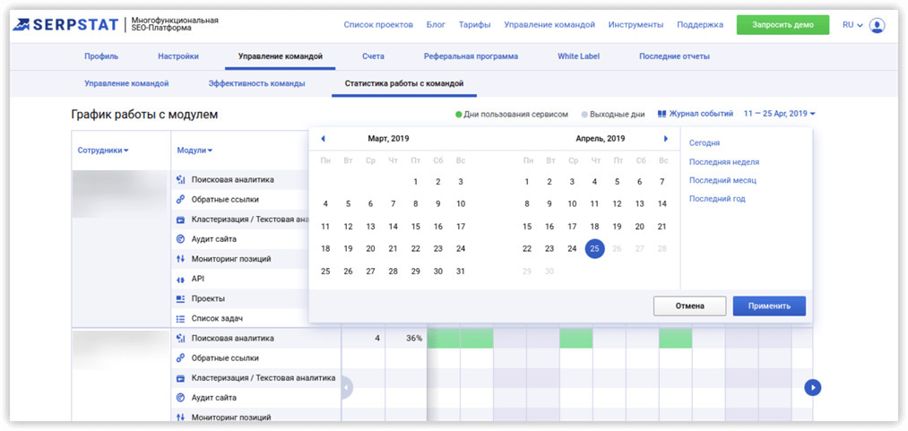Screen dimensions: 908x431
Task: Click the Отмена button
Action: 689,306
